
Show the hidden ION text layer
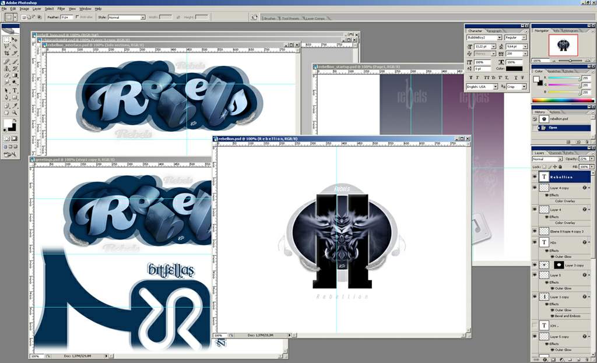point(535,325)
